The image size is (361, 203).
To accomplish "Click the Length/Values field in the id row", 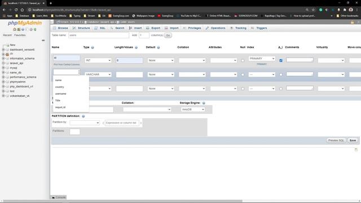I will pos(129,60).
